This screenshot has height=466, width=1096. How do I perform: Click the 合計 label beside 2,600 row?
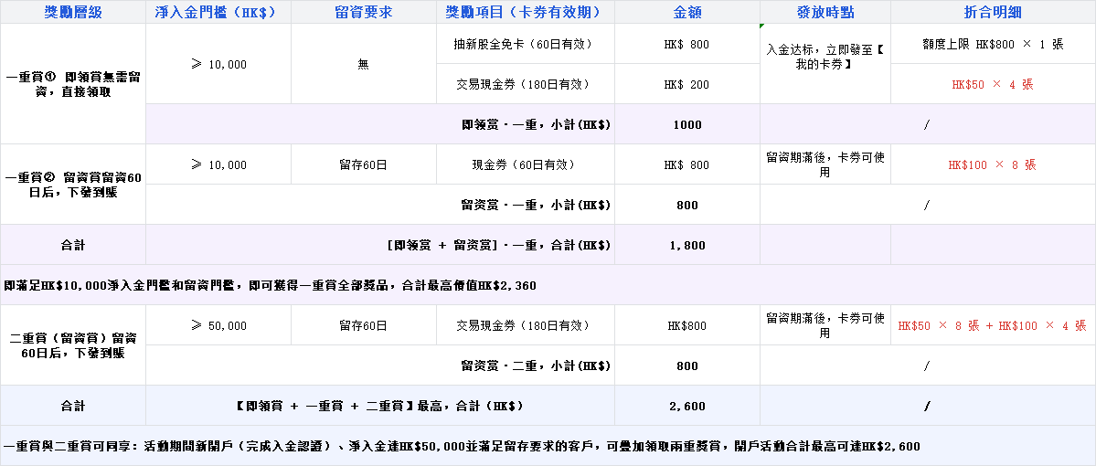73,406
